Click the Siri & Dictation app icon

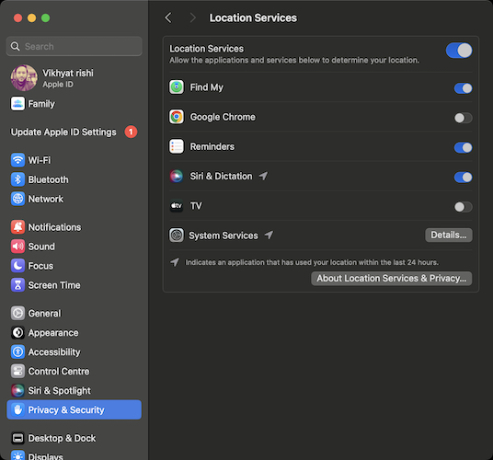[x=177, y=176]
